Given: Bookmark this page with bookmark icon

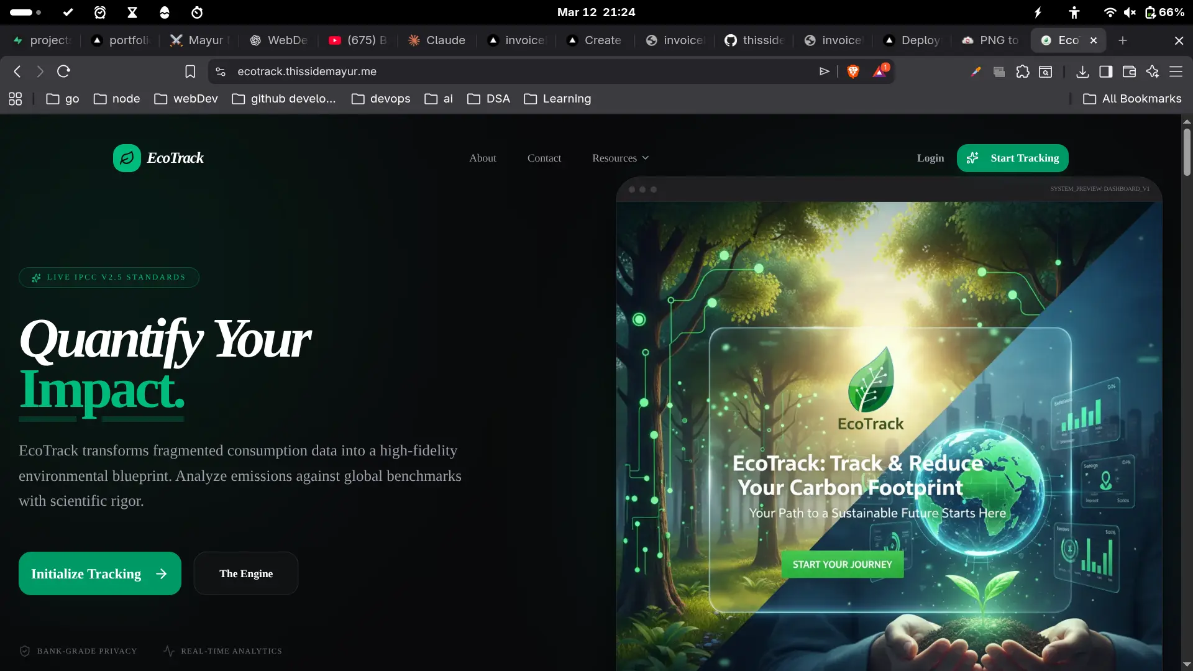Looking at the screenshot, I should pyautogui.click(x=190, y=71).
